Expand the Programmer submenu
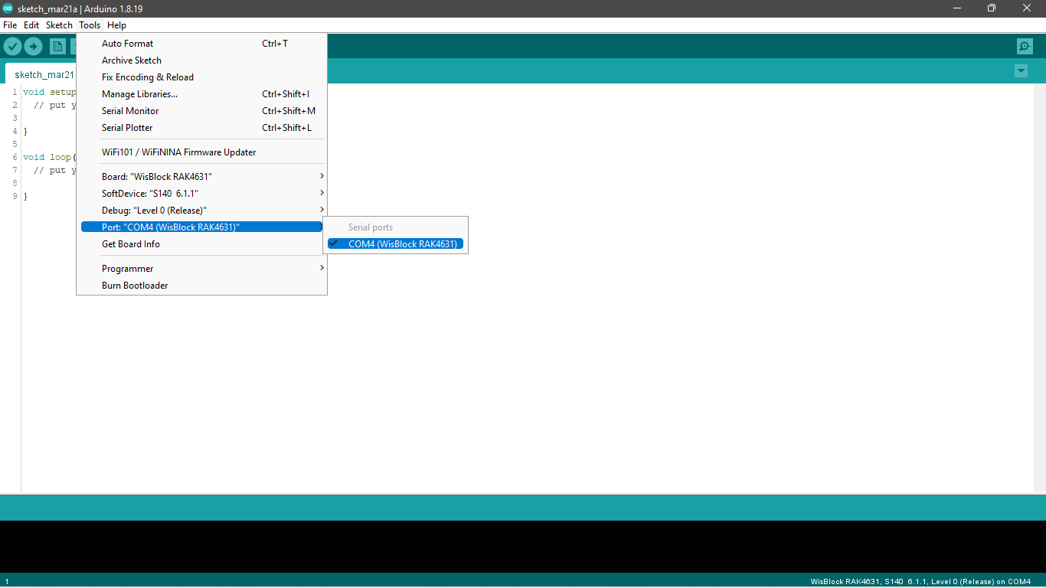This screenshot has width=1046, height=588. 202,269
